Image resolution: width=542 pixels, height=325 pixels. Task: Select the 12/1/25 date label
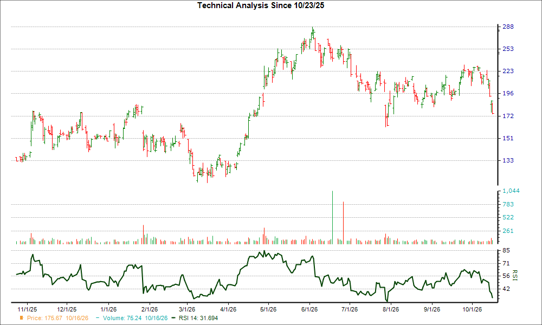[67, 309]
